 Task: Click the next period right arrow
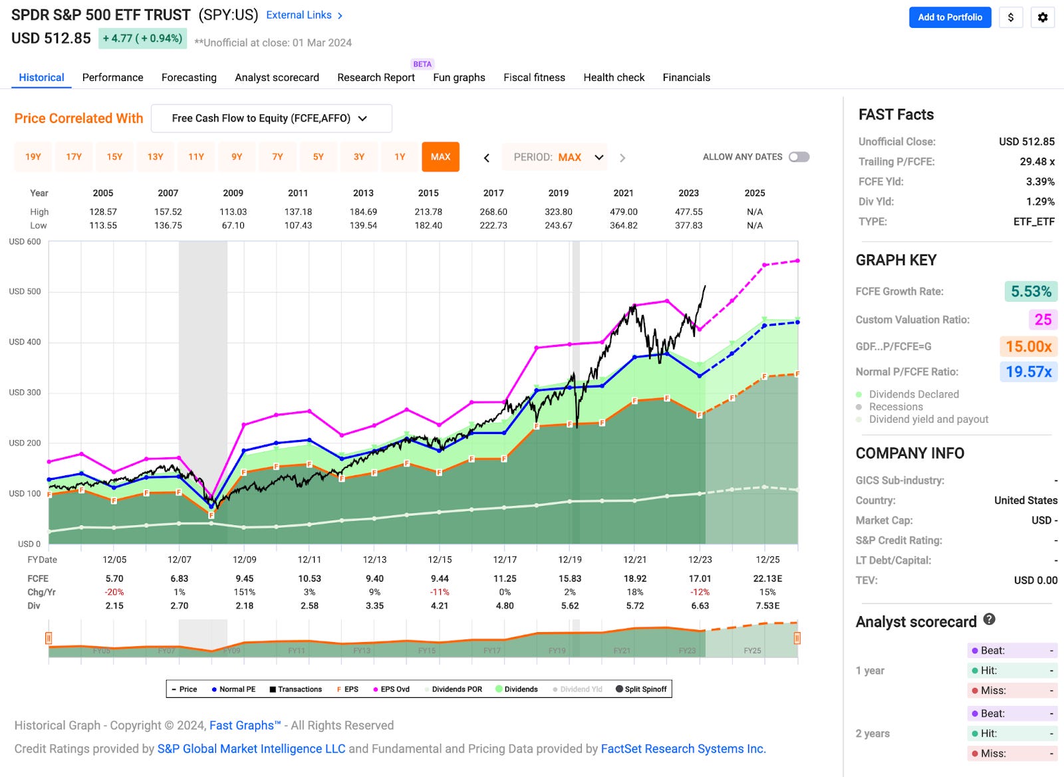(622, 158)
